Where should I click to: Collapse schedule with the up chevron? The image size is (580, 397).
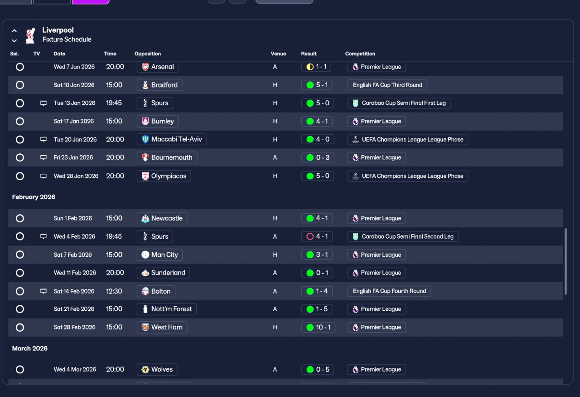click(x=14, y=31)
